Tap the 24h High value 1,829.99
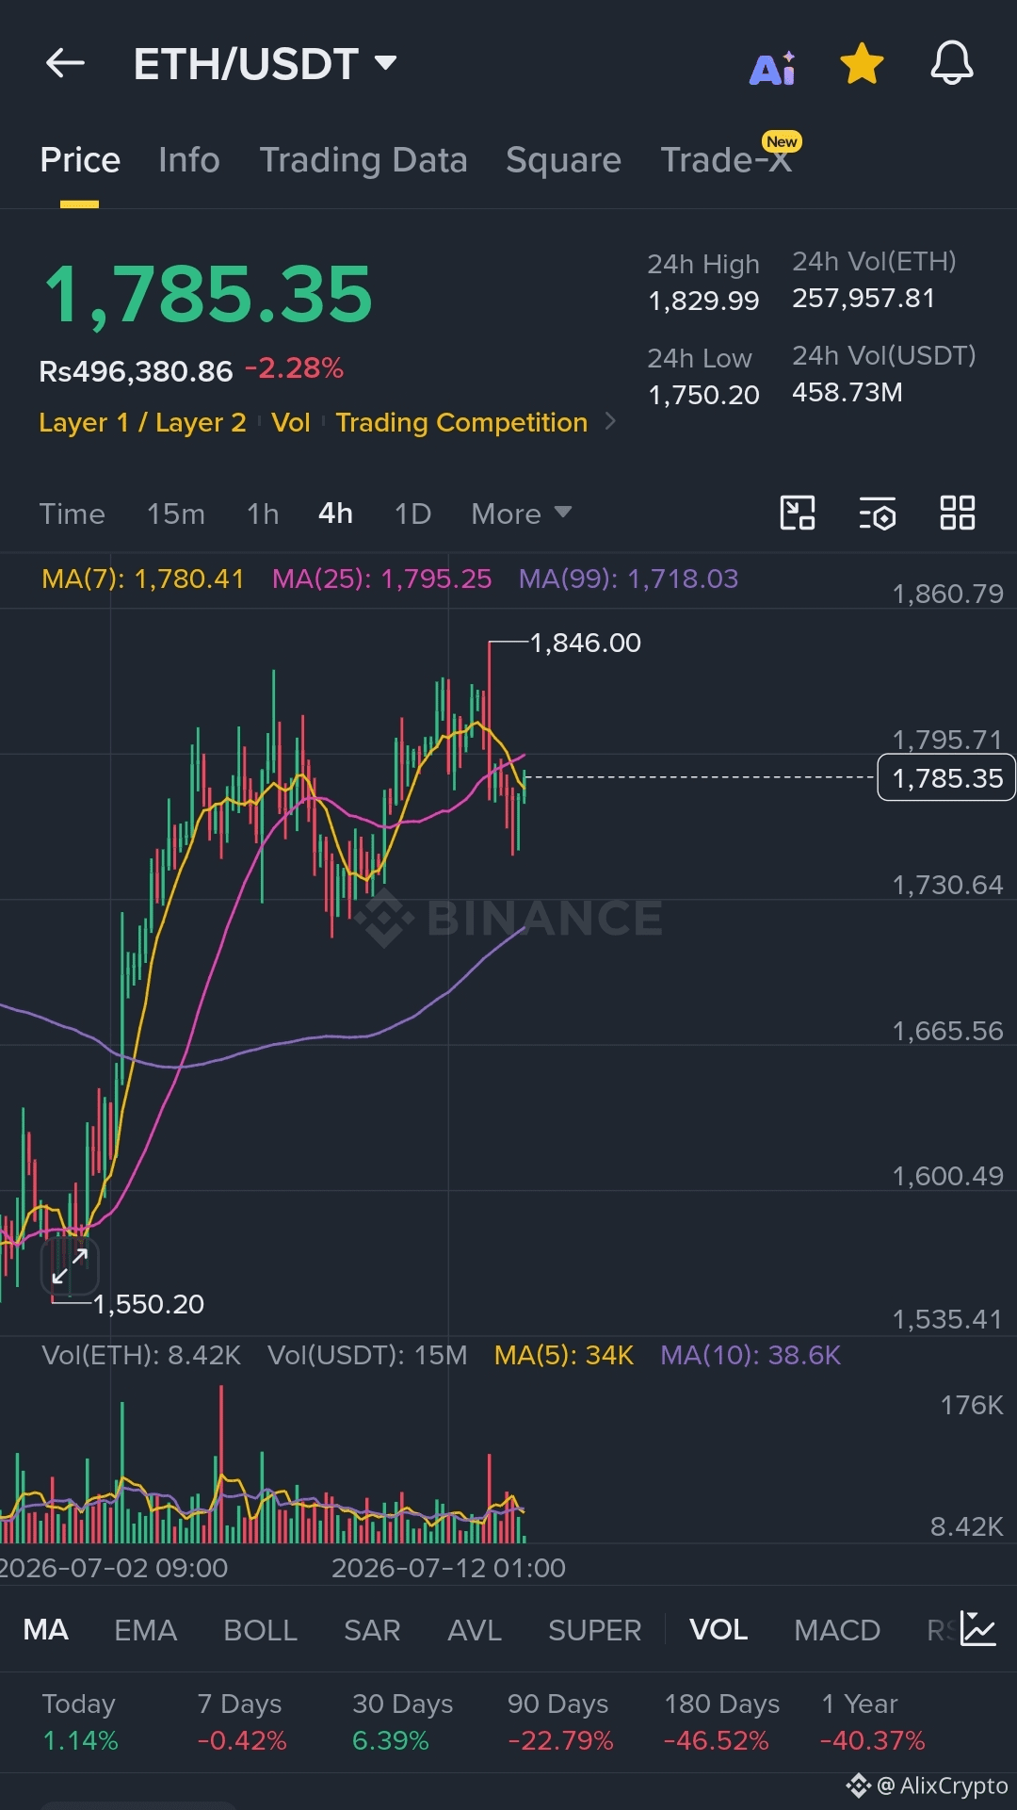The image size is (1017, 1810). pyautogui.click(x=703, y=301)
